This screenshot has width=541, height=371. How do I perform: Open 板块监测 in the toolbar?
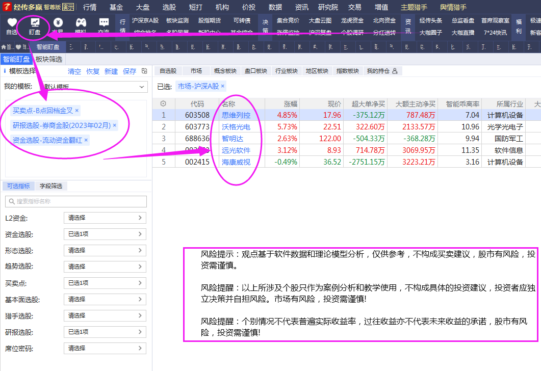pyautogui.click(x=177, y=21)
